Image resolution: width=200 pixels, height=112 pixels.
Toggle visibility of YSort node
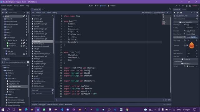click(x=26, y=49)
